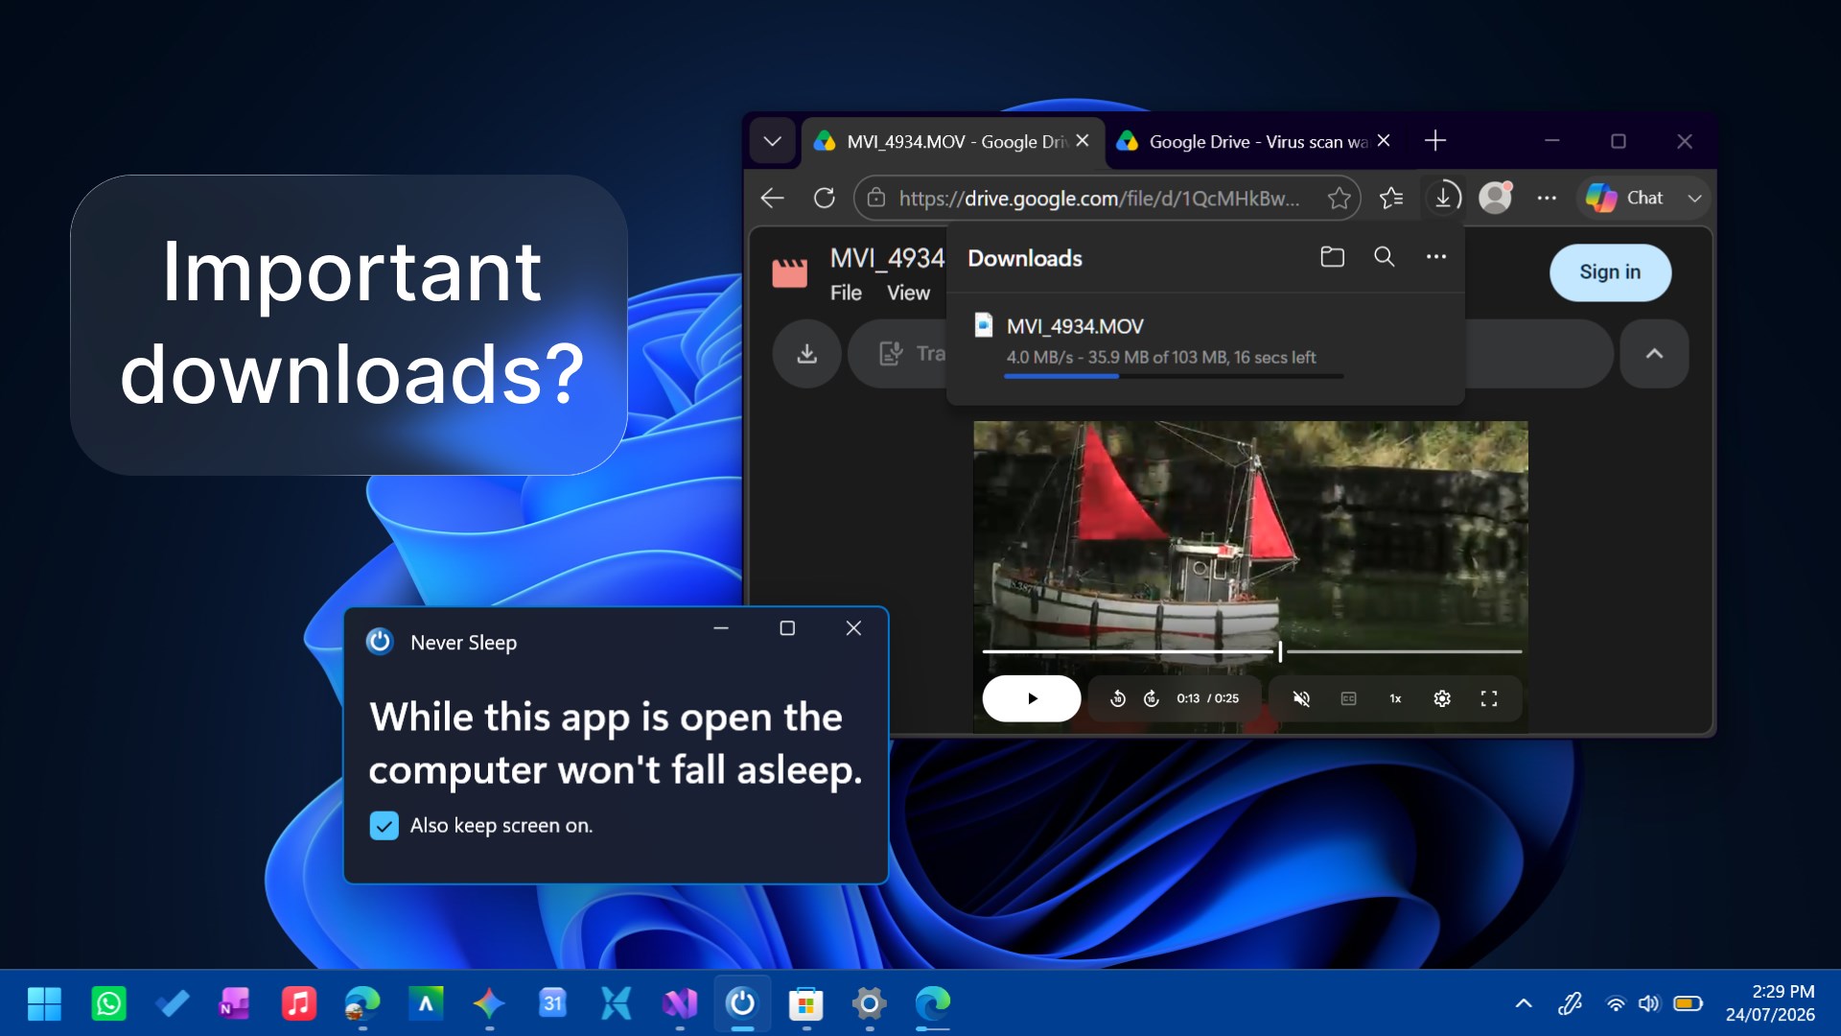Search downloads using the magnifier icon
Screen dimensions: 1841x1036
(1384, 257)
